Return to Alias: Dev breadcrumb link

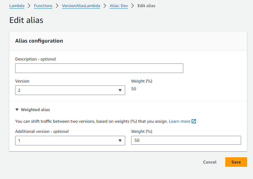[x=119, y=6]
